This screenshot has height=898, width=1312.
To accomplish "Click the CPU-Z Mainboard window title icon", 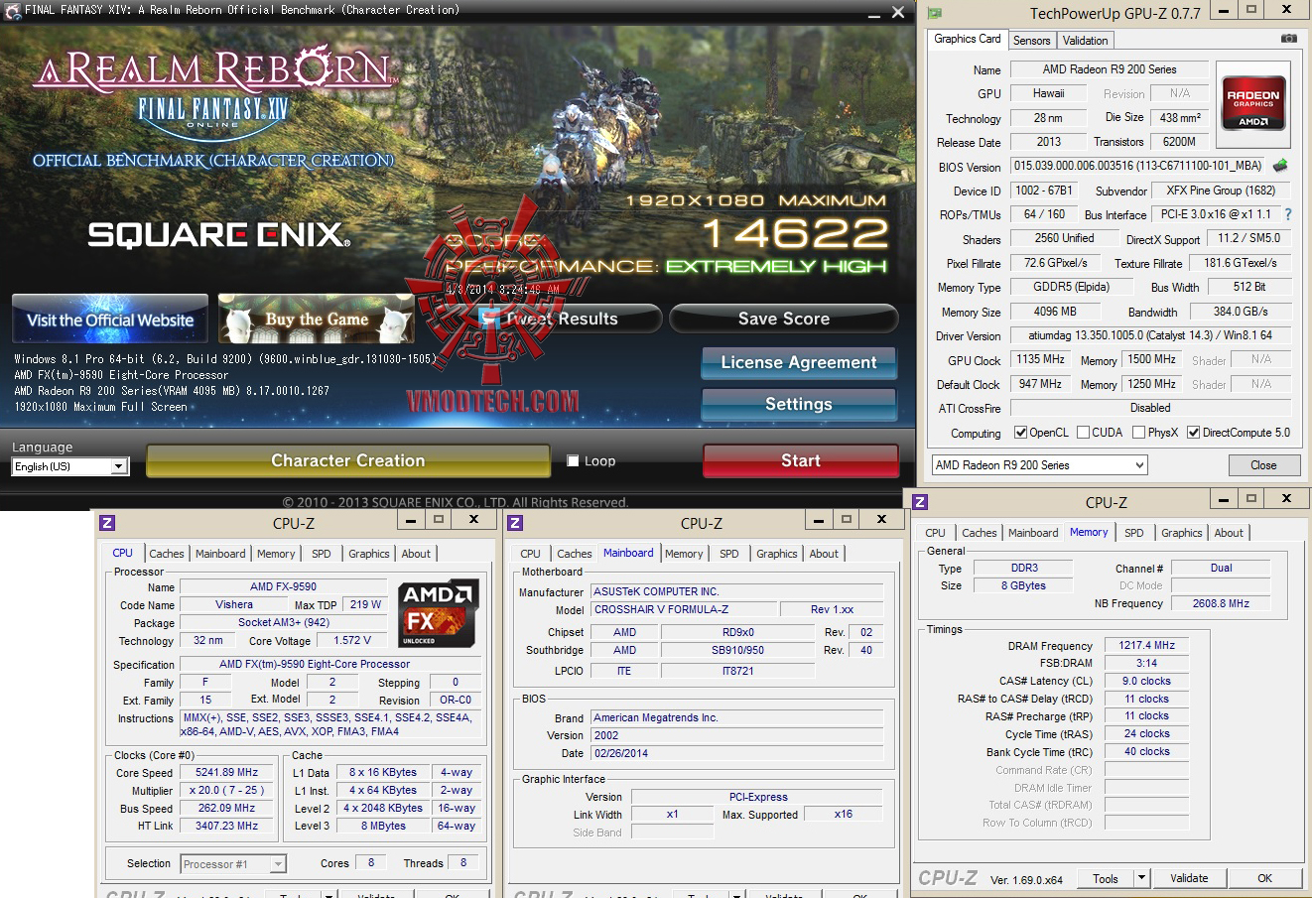I will click(515, 523).
